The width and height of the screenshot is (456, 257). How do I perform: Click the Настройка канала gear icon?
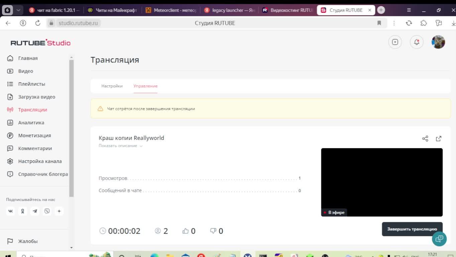coord(10,161)
